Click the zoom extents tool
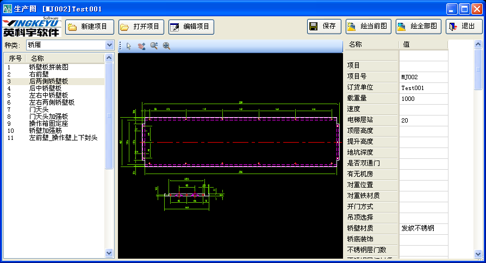 point(166,46)
